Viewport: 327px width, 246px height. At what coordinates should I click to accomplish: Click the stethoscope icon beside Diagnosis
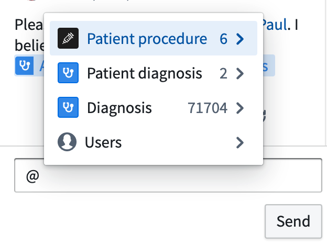(68, 107)
